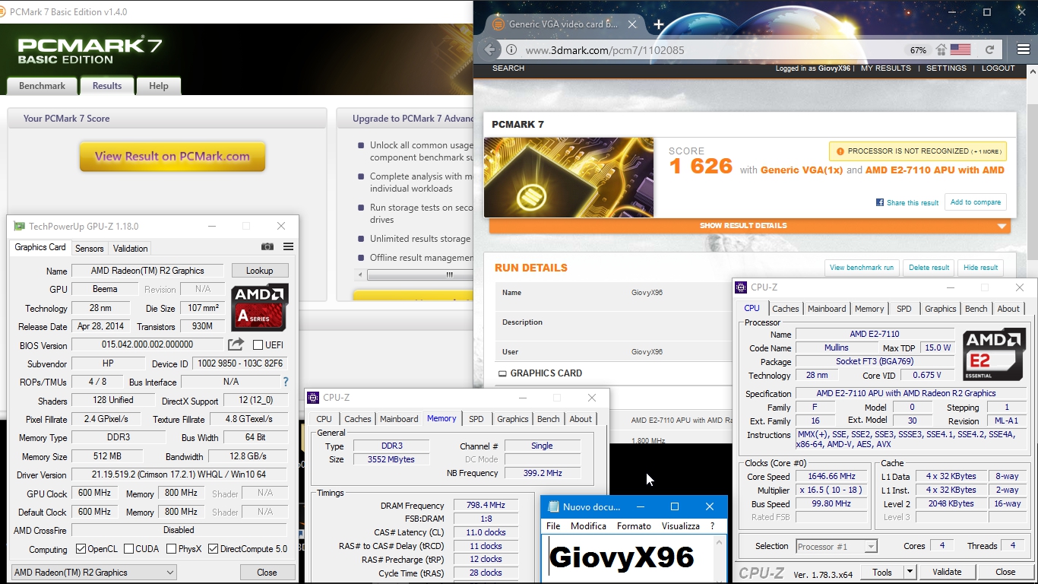Viewport: 1038px width, 584px height.
Task: Go back with the browser back arrow
Action: tap(490, 49)
